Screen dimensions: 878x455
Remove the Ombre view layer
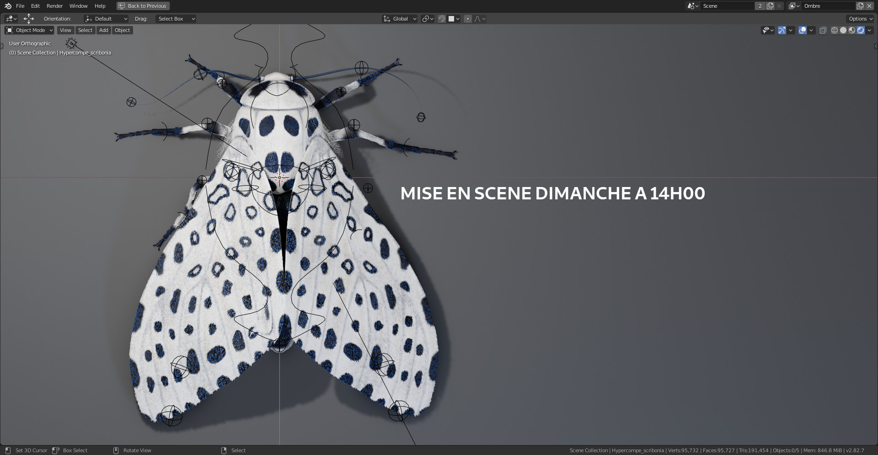click(869, 6)
